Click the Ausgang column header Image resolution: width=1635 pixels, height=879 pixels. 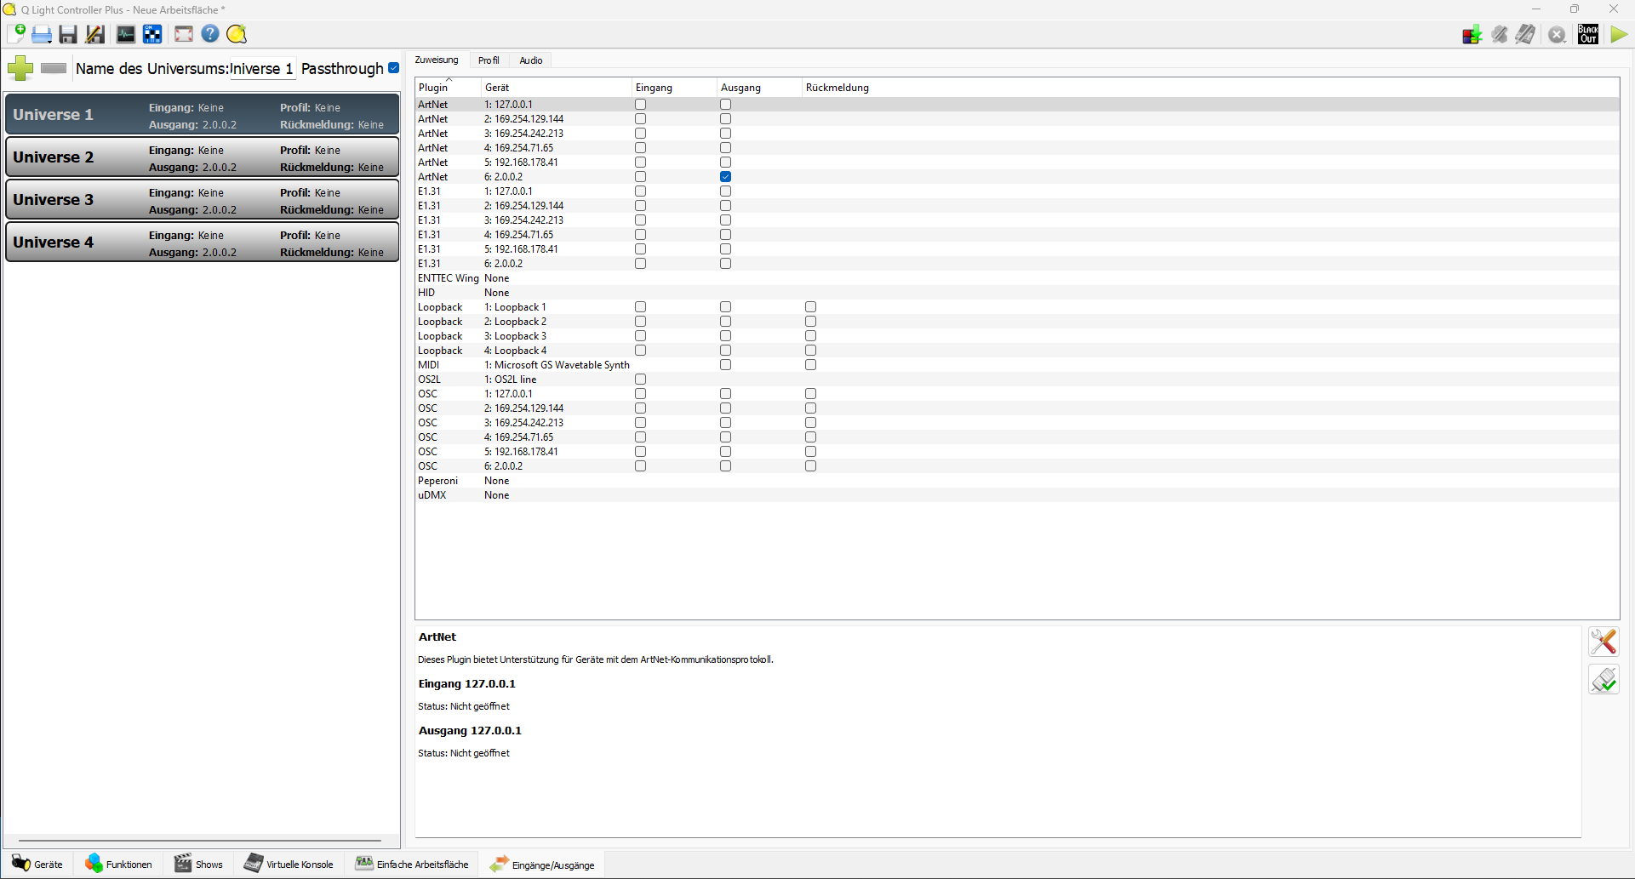point(759,88)
